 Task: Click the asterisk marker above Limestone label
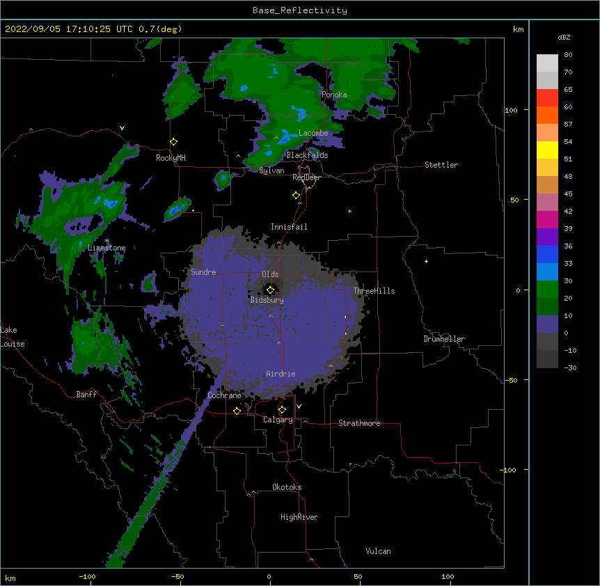(107, 241)
